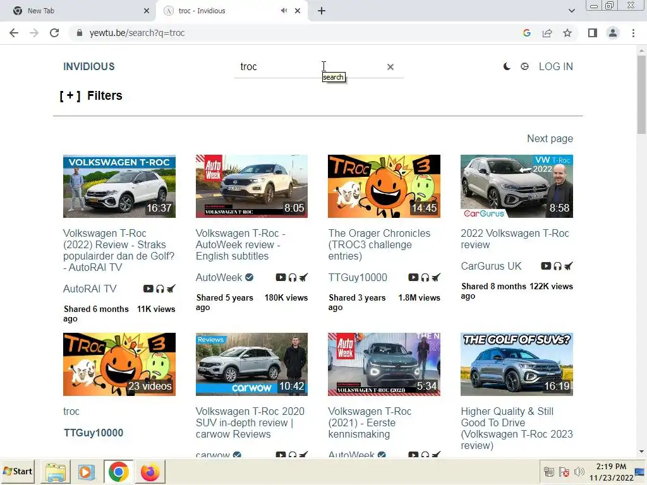This screenshot has width=647, height=485.
Task: Click volume icon in system tray
Action: (x=579, y=472)
